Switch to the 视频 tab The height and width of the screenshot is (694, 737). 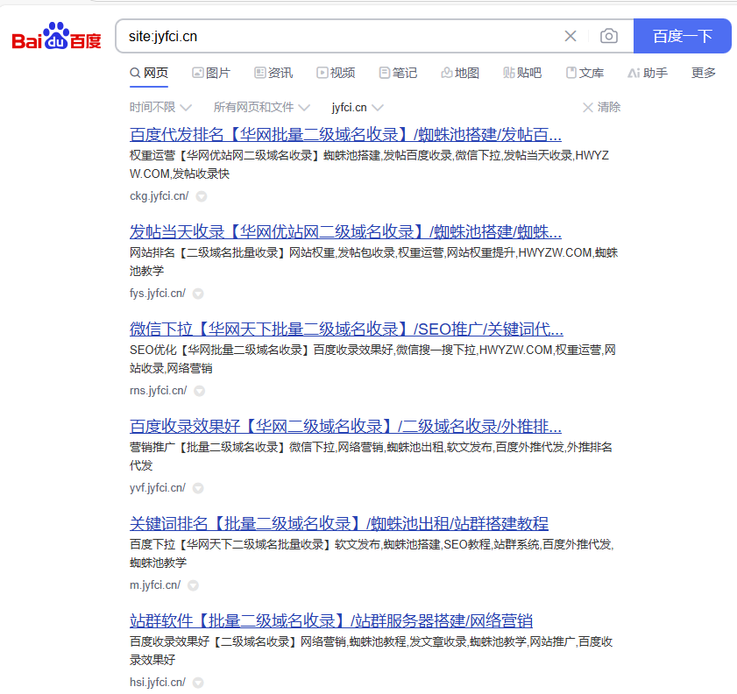[x=336, y=73]
